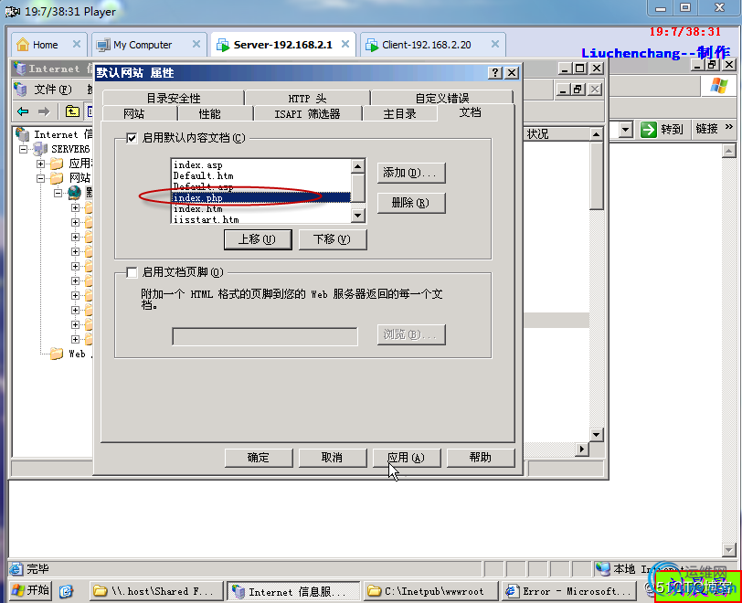Click the My Computer tab monitor icon
The width and height of the screenshot is (742, 603).
[x=102, y=45]
